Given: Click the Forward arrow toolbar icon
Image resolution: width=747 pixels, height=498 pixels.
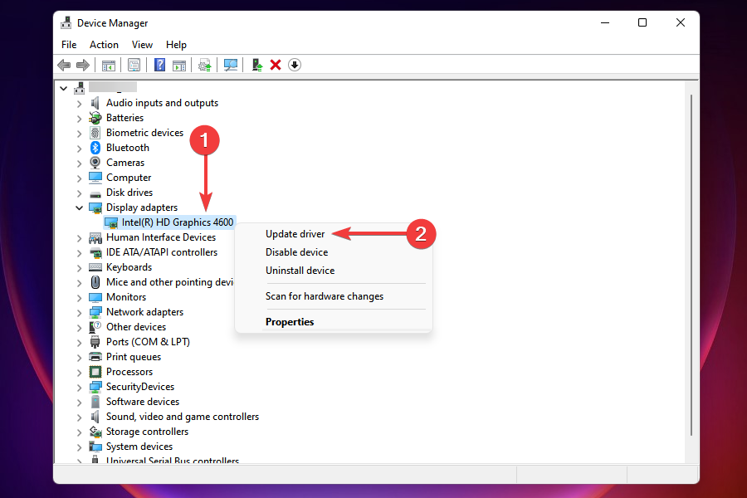Looking at the screenshot, I should (x=83, y=65).
